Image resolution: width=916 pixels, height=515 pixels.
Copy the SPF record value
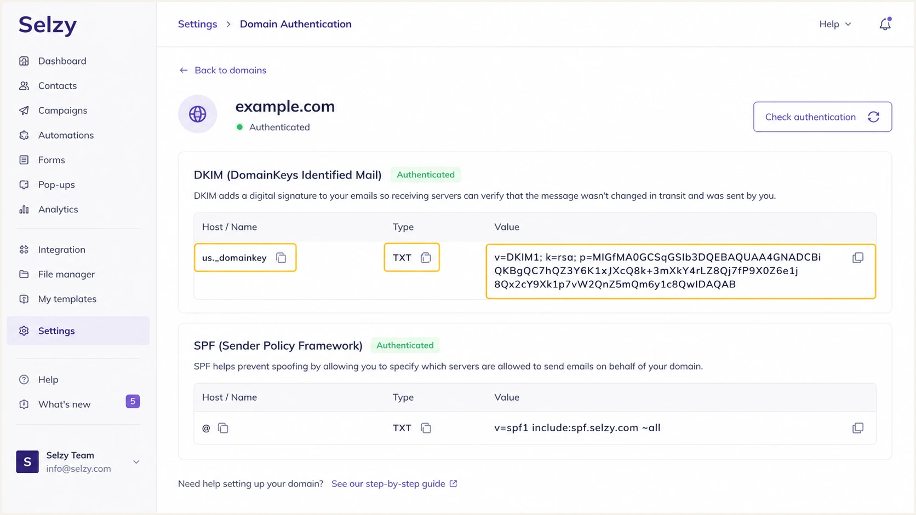858,428
